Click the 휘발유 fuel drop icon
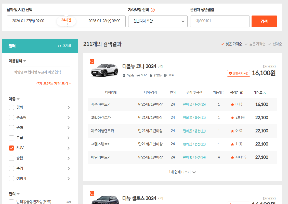 pos(151,75)
